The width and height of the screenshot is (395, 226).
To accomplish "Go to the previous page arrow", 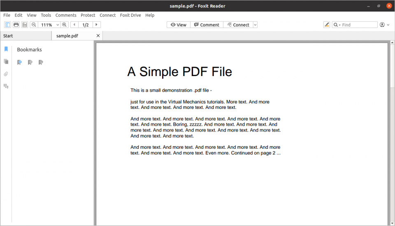I will (x=74, y=25).
